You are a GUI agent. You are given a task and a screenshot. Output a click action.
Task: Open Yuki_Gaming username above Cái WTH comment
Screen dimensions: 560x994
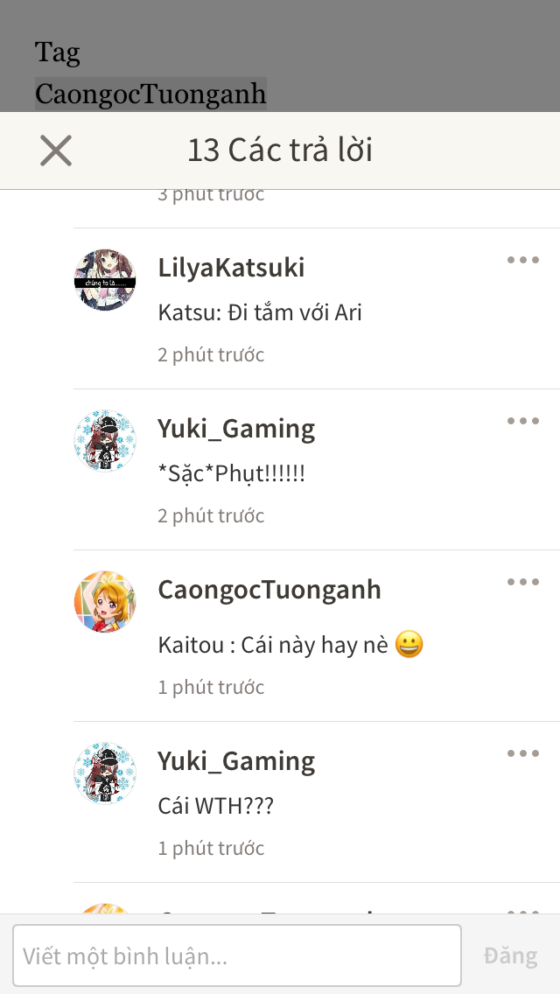[x=236, y=761]
